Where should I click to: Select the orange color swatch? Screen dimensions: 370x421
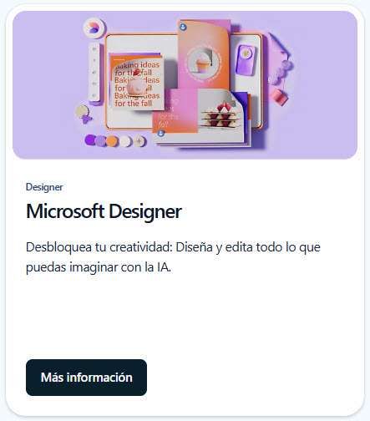(x=112, y=141)
